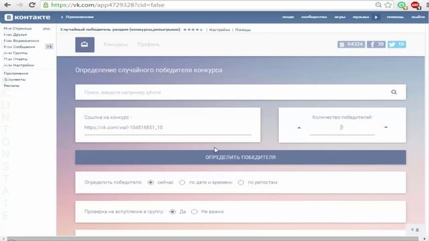Increase number of winners with up arrow
The width and height of the screenshot is (429, 241).
click(299, 127)
